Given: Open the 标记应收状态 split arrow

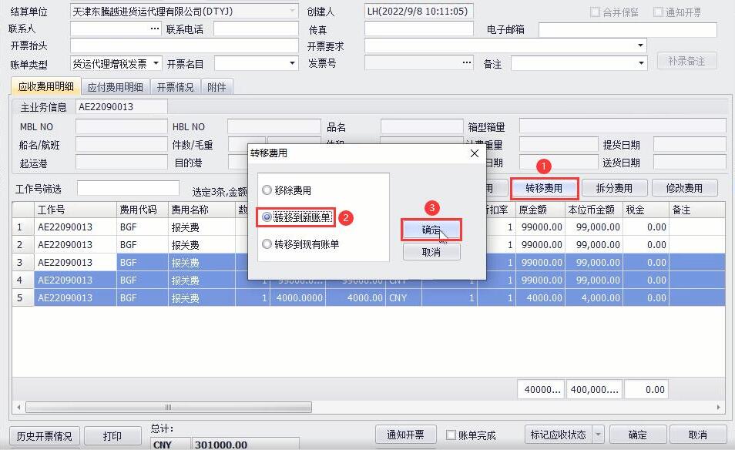Looking at the screenshot, I should [x=599, y=435].
